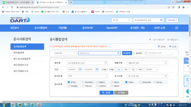This screenshot has width=191, height=107.
Task: Set period to 3년
Action: tap(126, 70)
